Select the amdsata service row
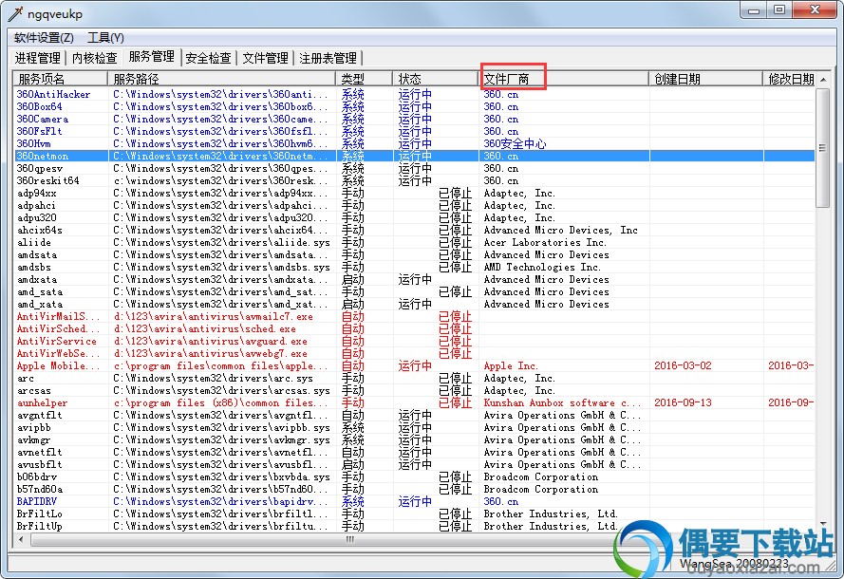 (415, 255)
